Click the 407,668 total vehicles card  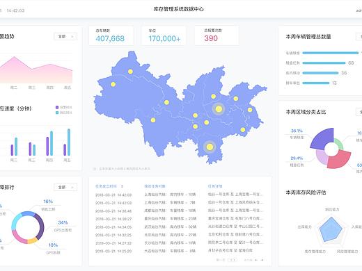click(x=111, y=35)
